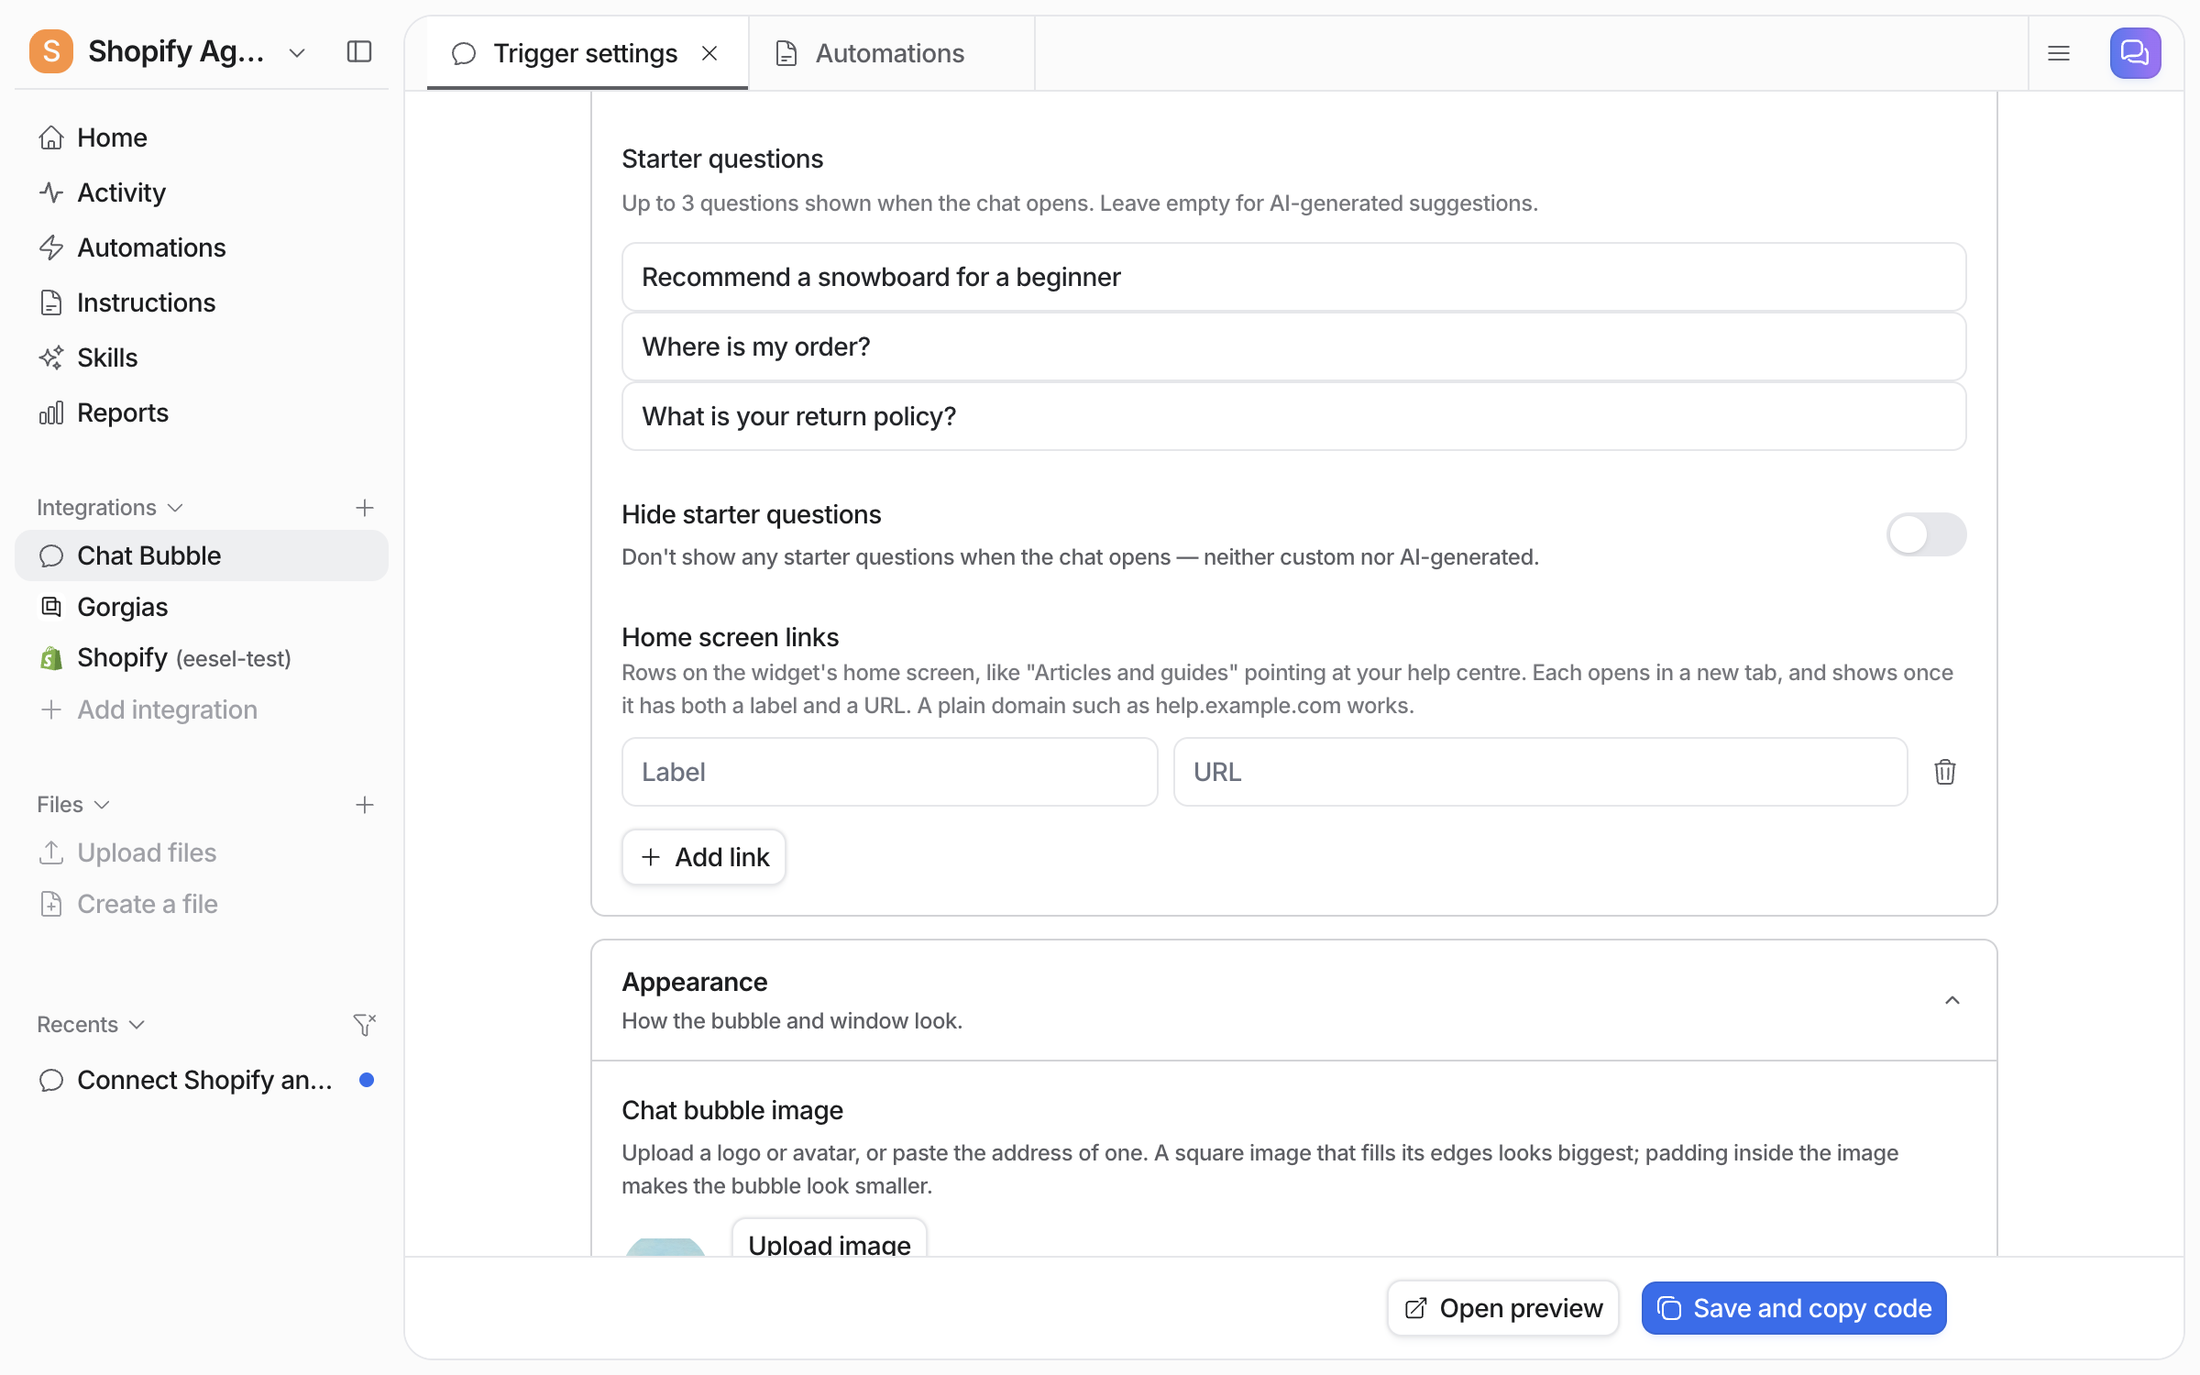The height and width of the screenshot is (1375, 2200).
Task: Toggle Hide starter questions switch
Action: point(1926,534)
